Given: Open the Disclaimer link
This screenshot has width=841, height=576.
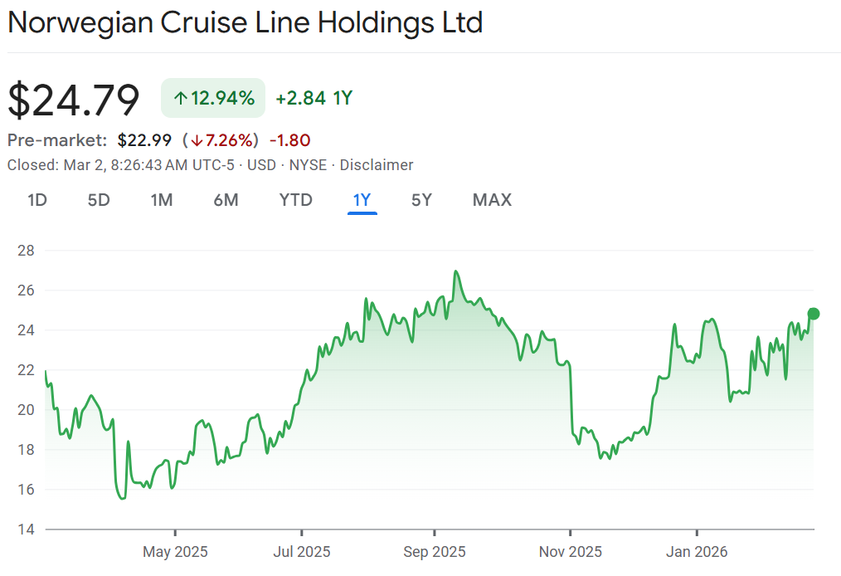Looking at the screenshot, I should click(x=377, y=165).
